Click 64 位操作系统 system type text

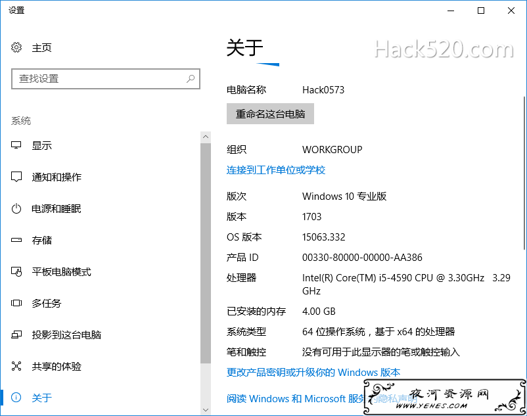(378, 332)
